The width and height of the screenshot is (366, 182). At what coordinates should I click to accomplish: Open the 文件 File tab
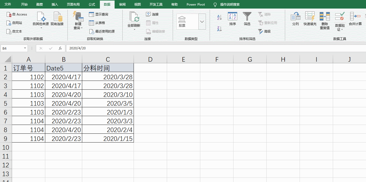coord(8,5)
